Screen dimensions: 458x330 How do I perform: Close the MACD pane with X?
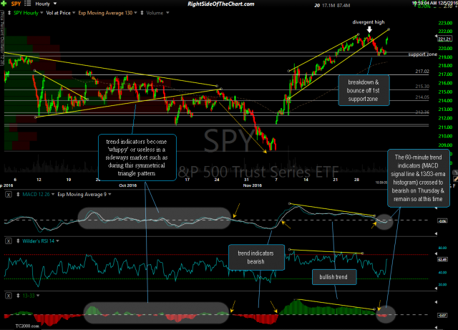9,195
